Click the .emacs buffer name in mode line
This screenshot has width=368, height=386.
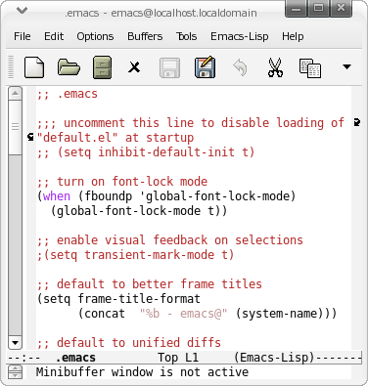pyautogui.click(x=75, y=358)
